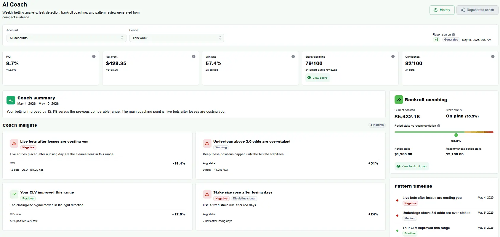Viewport: 500px width, 237px height.
Task: Click the +12.0% CLV rate value
Action: tap(179, 214)
